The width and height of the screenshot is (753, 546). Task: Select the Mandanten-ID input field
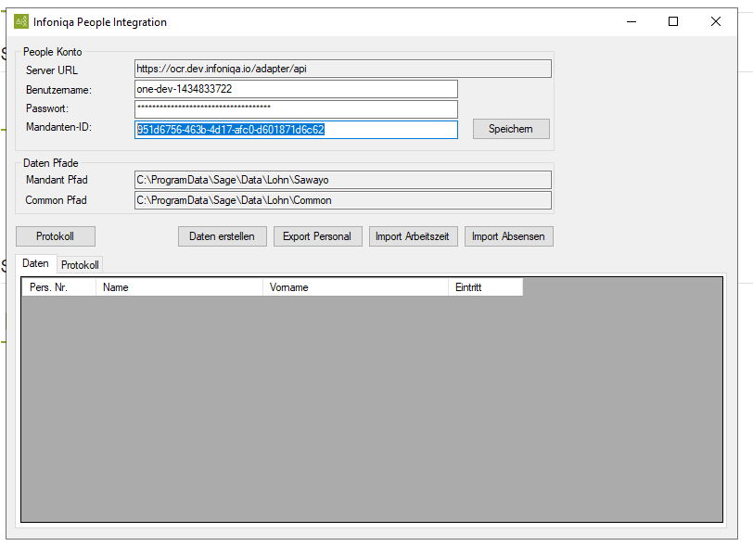point(296,130)
